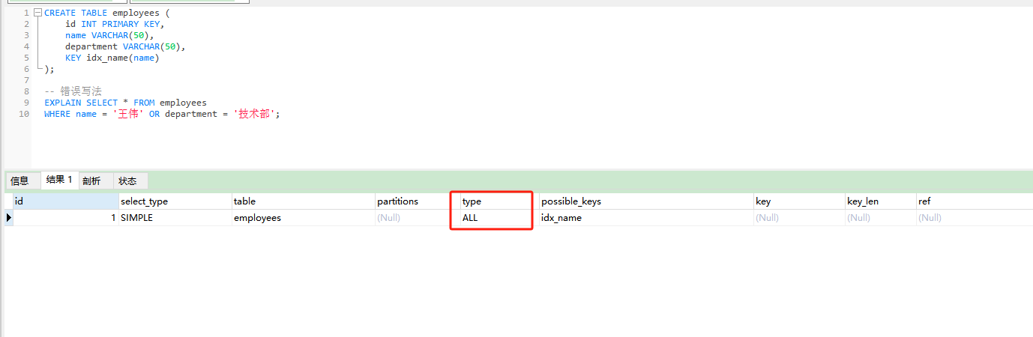Click the key_len column header
This screenshot has width=1033, height=337.
click(881, 201)
